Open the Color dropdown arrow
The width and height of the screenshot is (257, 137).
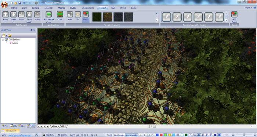(x=60, y=22)
